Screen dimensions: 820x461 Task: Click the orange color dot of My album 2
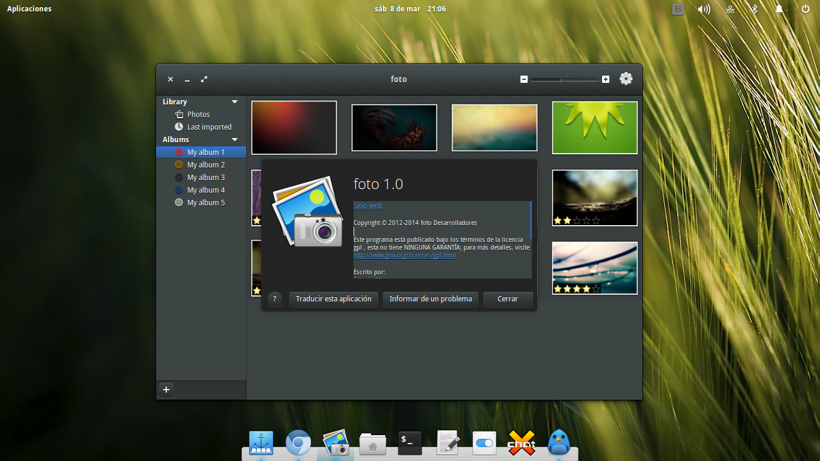click(x=179, y=165)
